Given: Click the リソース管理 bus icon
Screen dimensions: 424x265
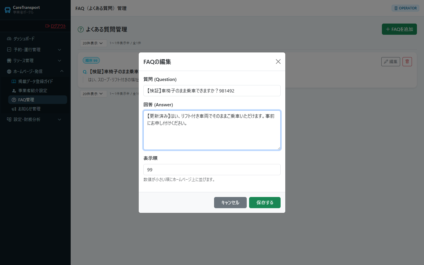Looking at the screenshot, I should pos(9,60).
